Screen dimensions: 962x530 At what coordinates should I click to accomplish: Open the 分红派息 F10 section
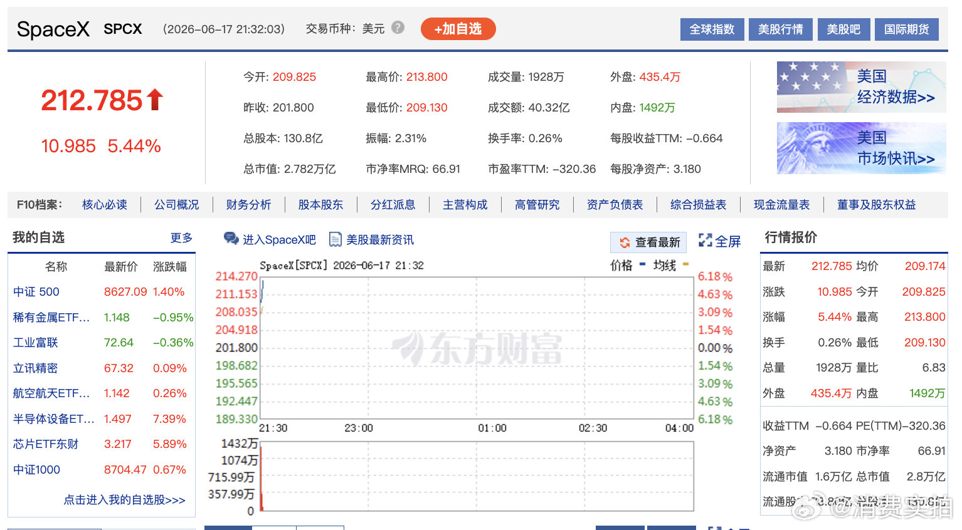tap(393, 205)
